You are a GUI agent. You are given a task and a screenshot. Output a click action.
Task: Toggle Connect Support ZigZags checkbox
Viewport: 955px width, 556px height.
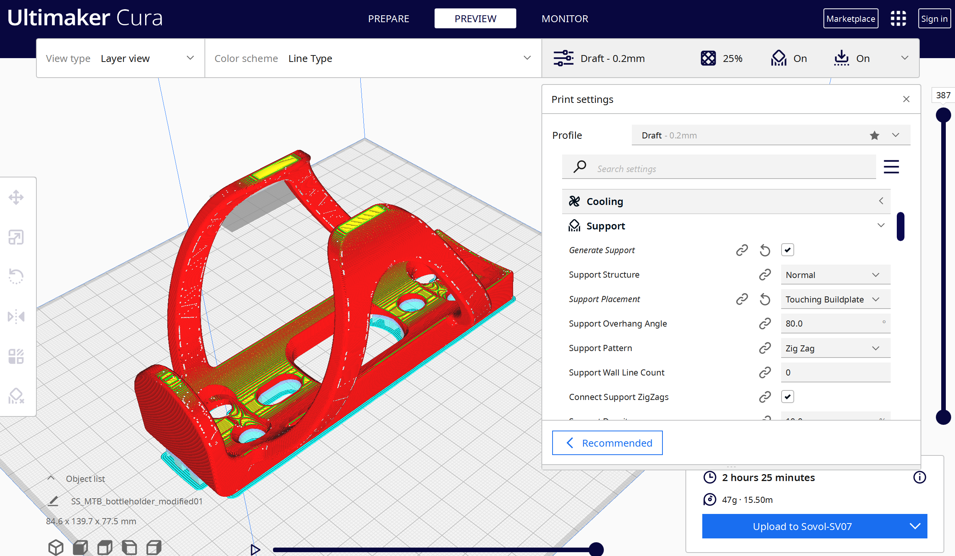[787, 397]
